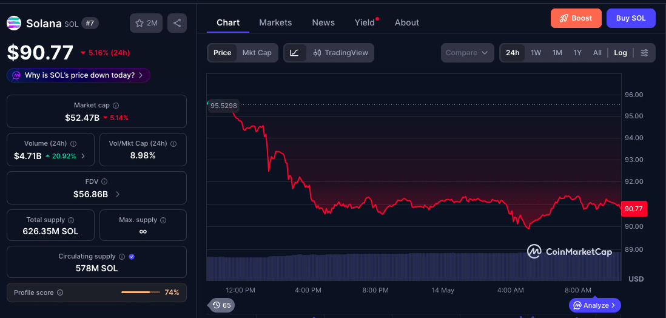Click the 95.5298 opening price label
The height and width of the screenshot is (318, 666).
pyautogui.click(x=223, y=106)
